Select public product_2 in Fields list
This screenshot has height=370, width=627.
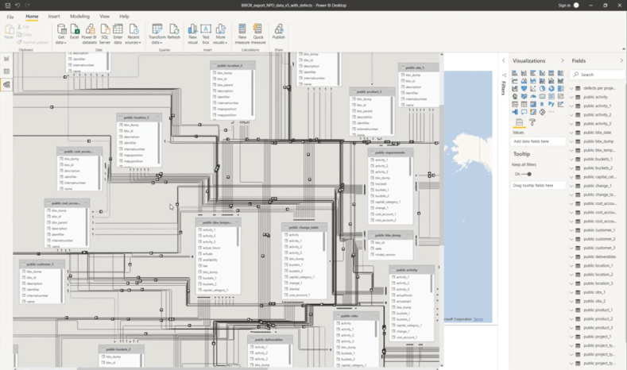598,319
